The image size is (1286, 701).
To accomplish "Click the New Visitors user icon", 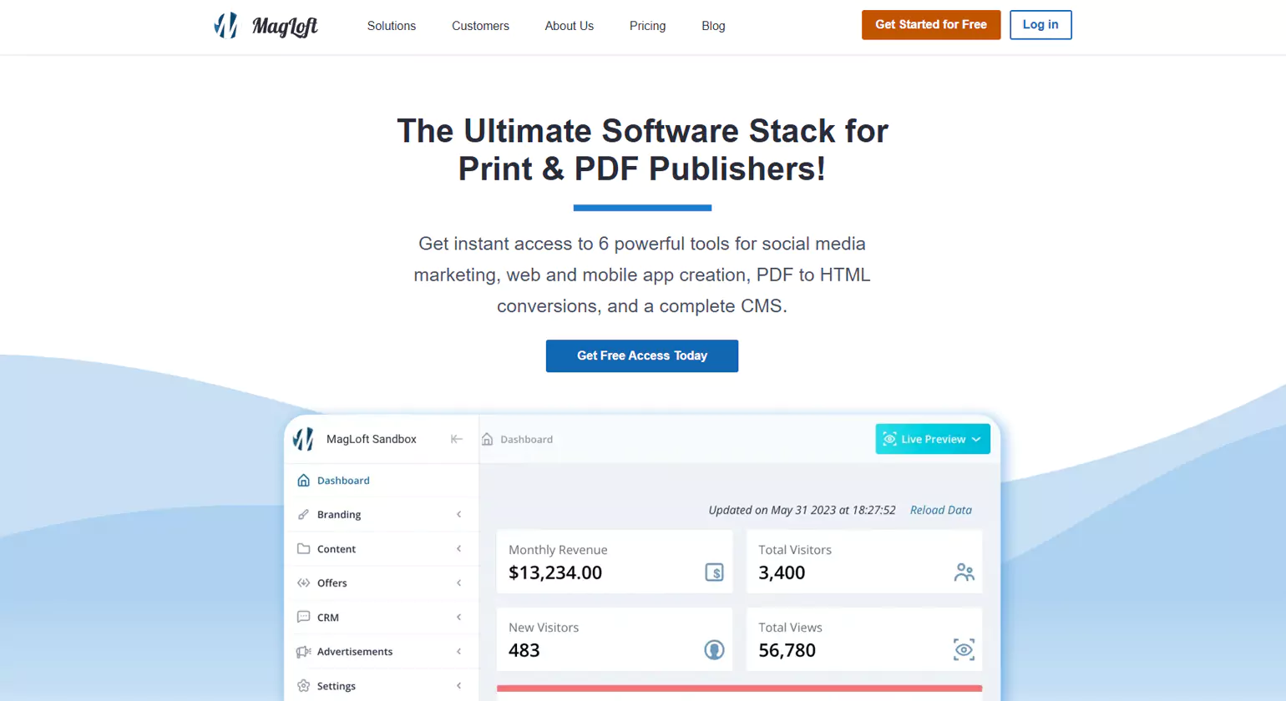I will [714, 650].
